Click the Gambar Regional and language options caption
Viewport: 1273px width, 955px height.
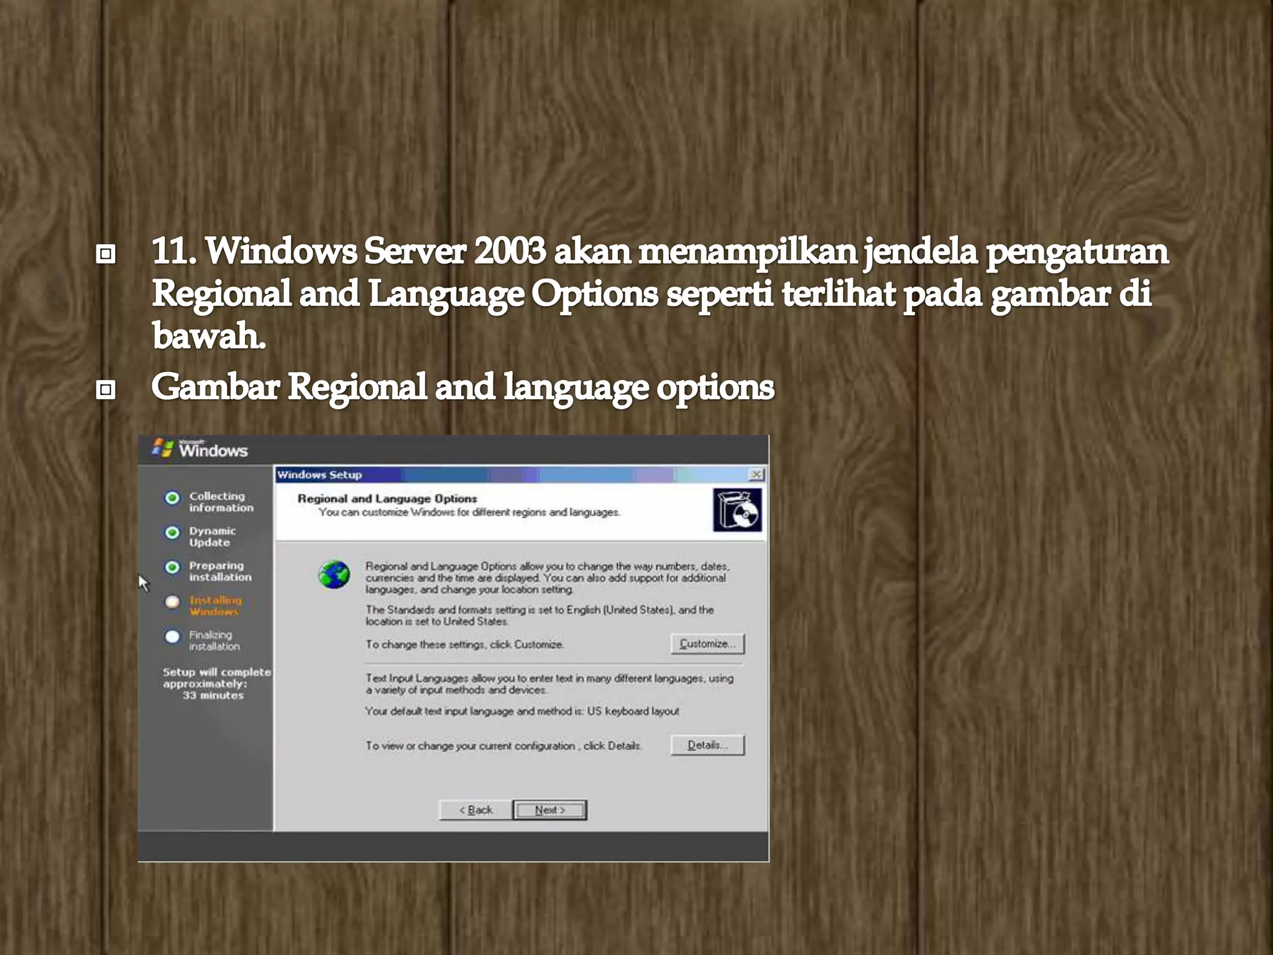pyautogui.click(x=462, y=387)
